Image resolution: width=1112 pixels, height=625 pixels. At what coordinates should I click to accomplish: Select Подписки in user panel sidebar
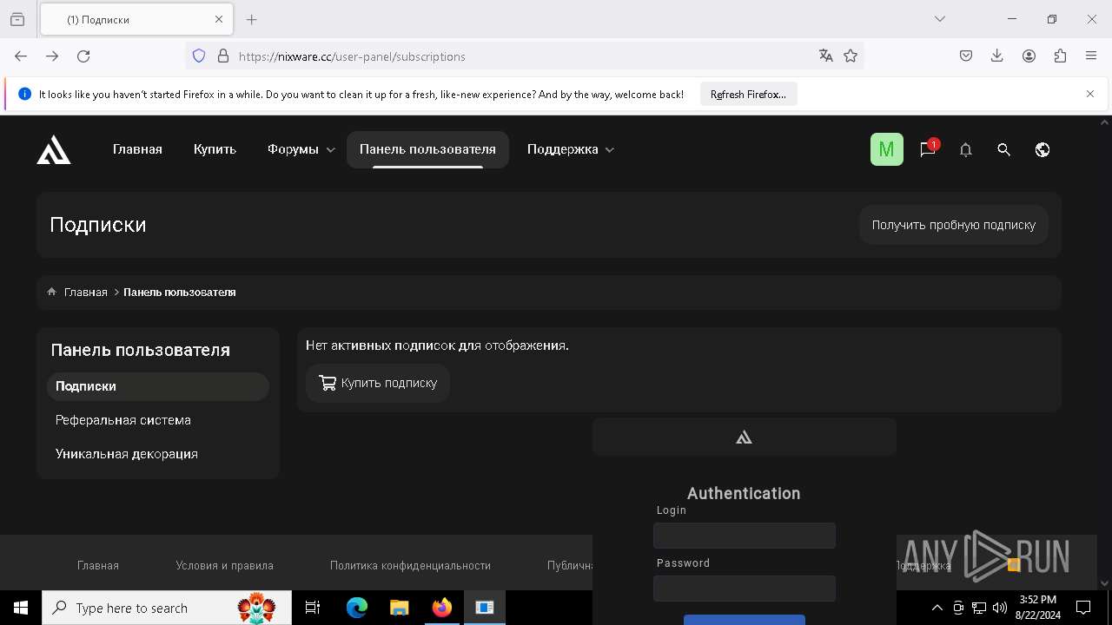coord(158,386)
